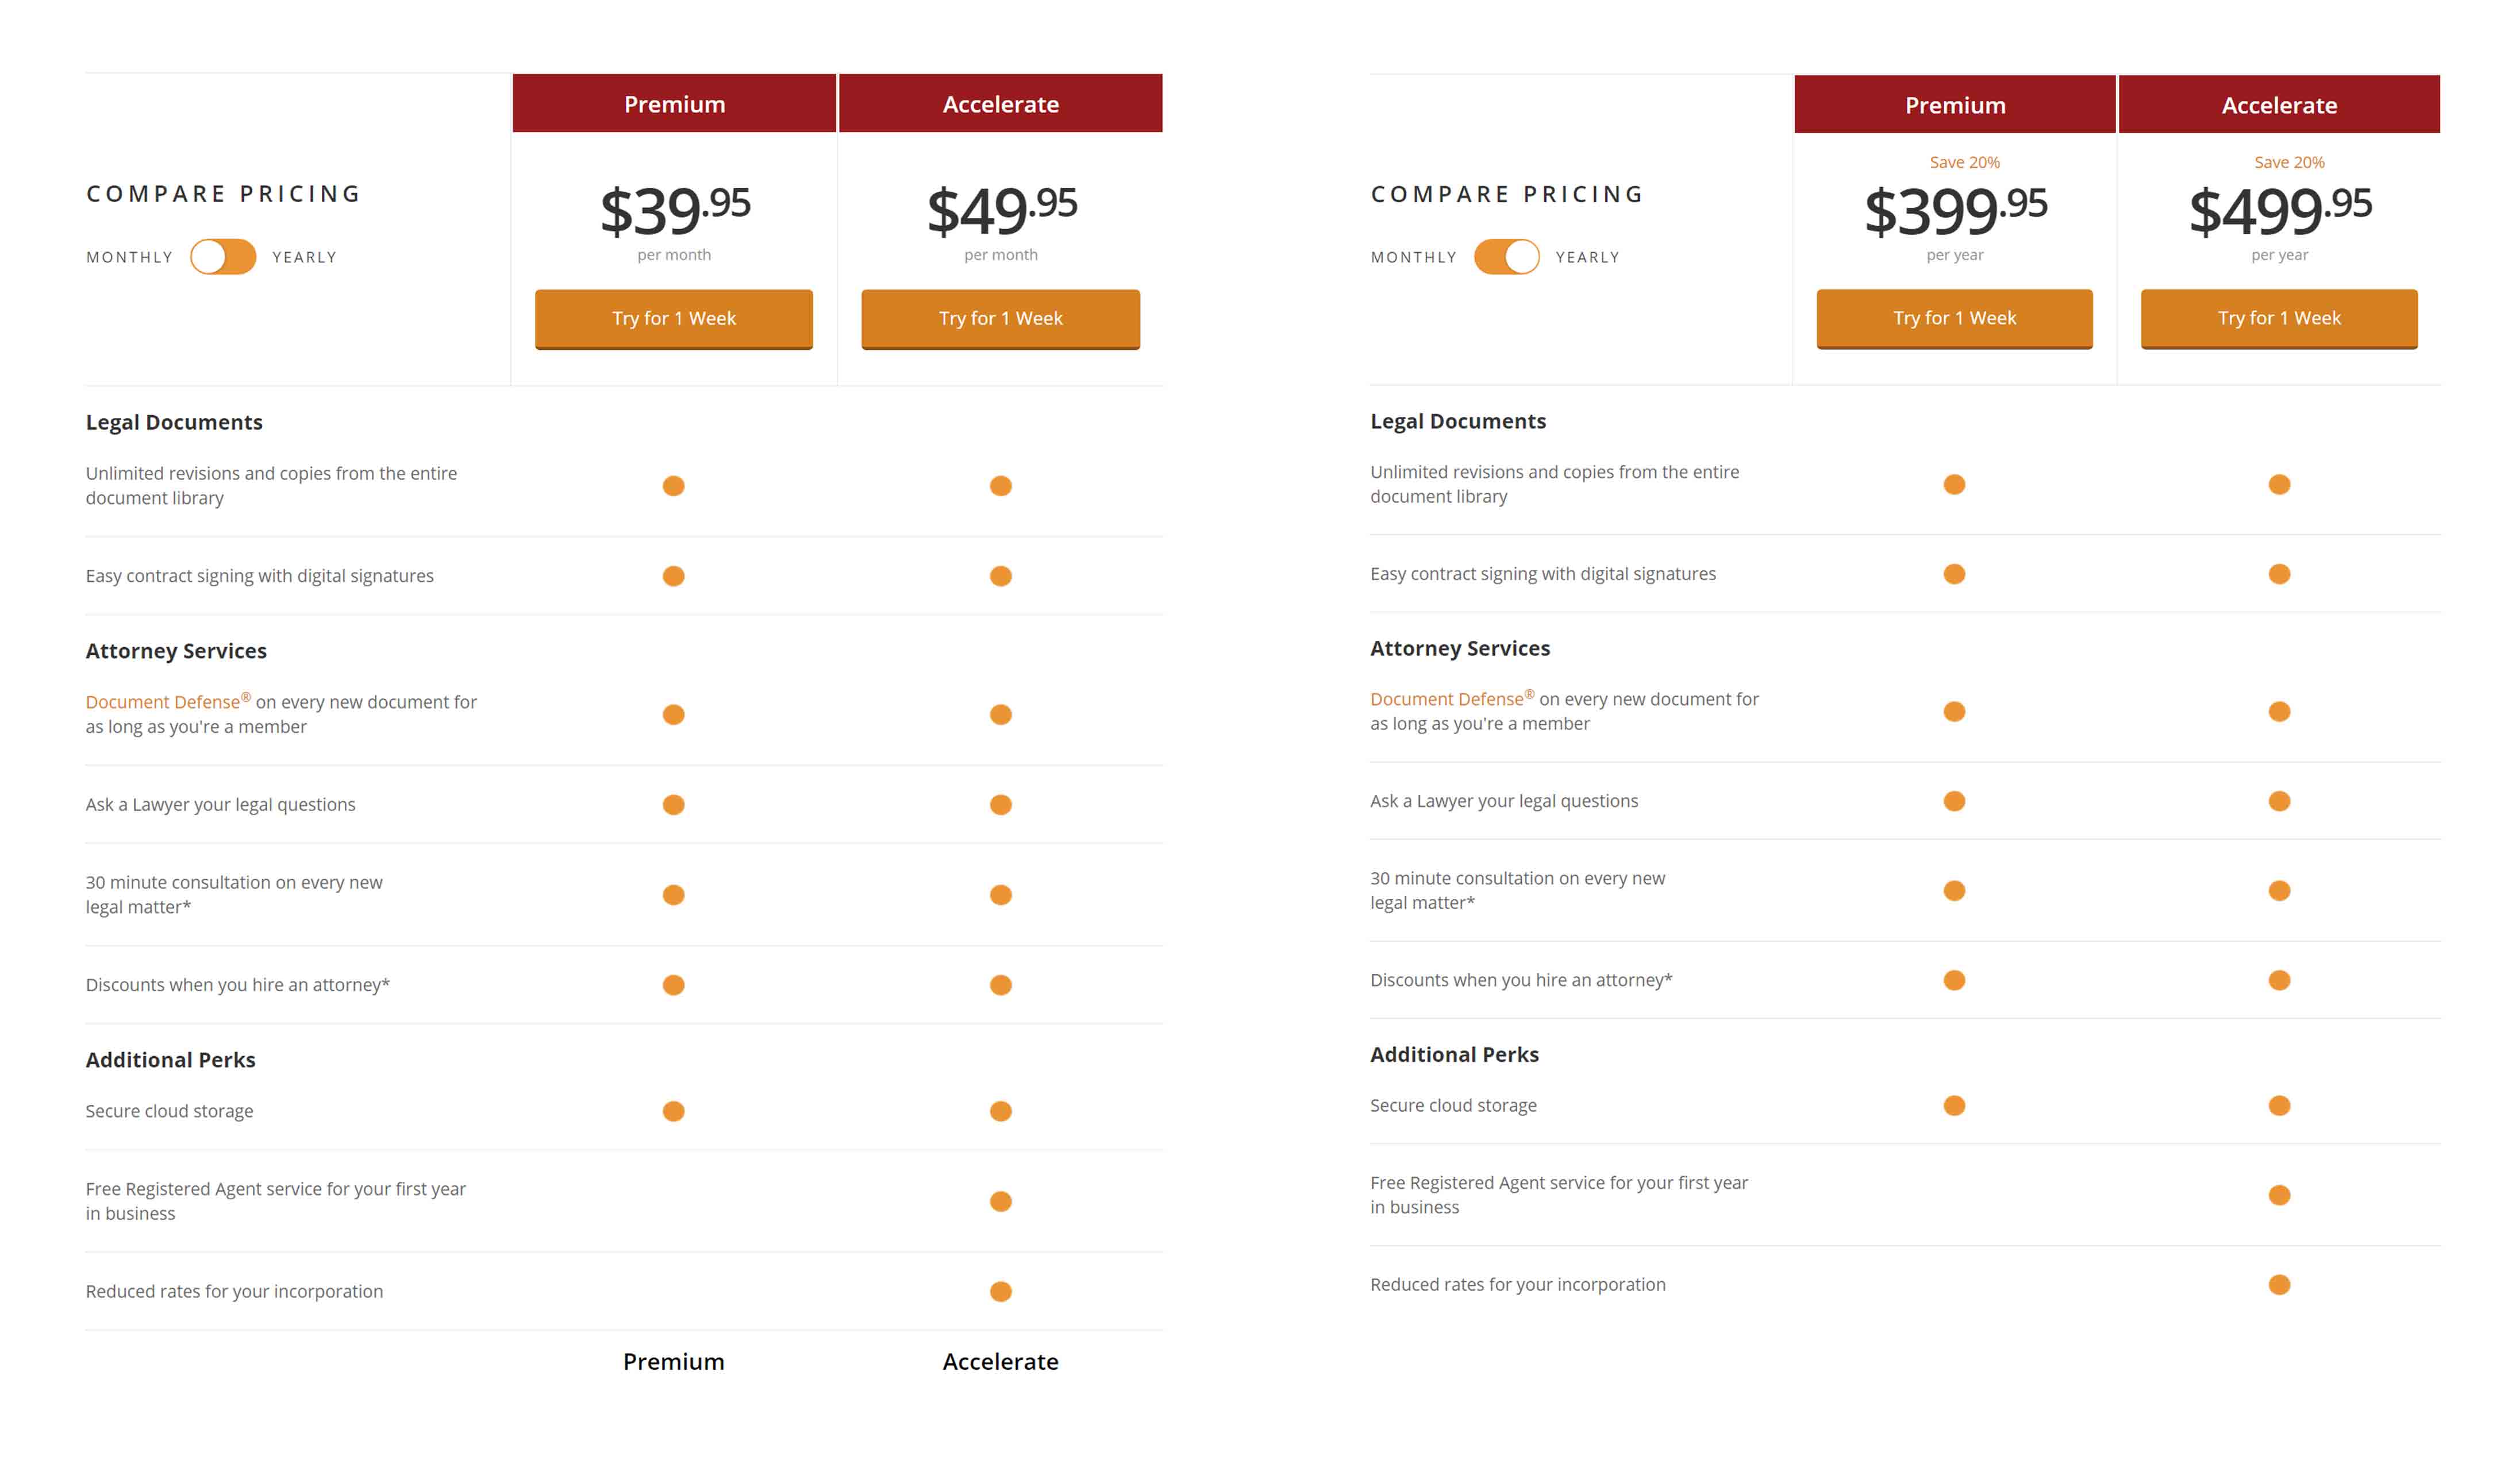Click Try for 1 Week under $39.95
The image size is (2508, 1484).
(x=674, y=319)
